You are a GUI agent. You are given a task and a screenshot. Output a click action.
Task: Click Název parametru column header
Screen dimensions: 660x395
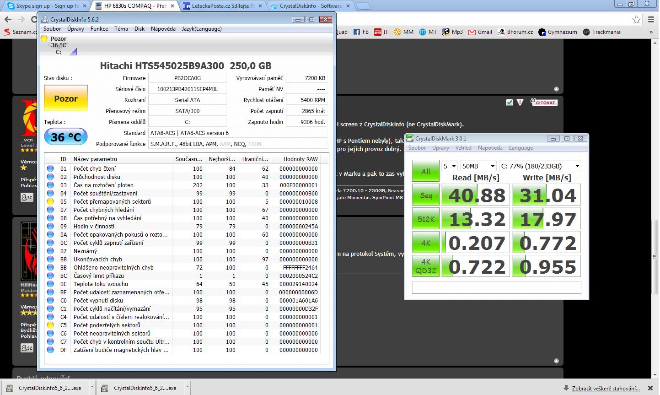[x=122, y=159]
